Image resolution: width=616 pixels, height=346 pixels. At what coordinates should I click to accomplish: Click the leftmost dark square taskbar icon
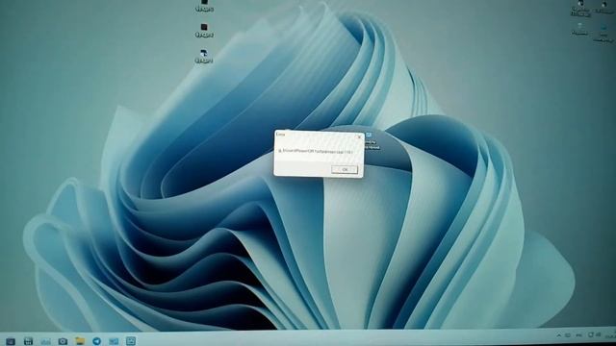(x=11, y=341)
